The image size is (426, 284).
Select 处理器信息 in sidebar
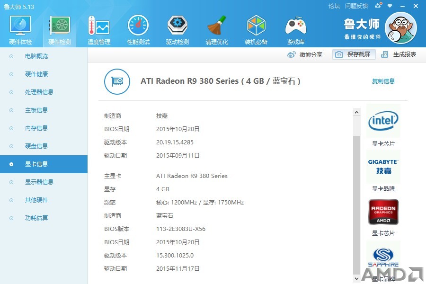click(x=44, y=92)
